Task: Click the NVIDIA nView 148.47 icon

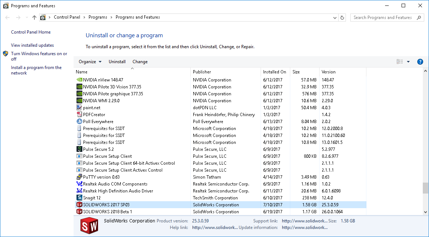Action: (x=79, y=80)
